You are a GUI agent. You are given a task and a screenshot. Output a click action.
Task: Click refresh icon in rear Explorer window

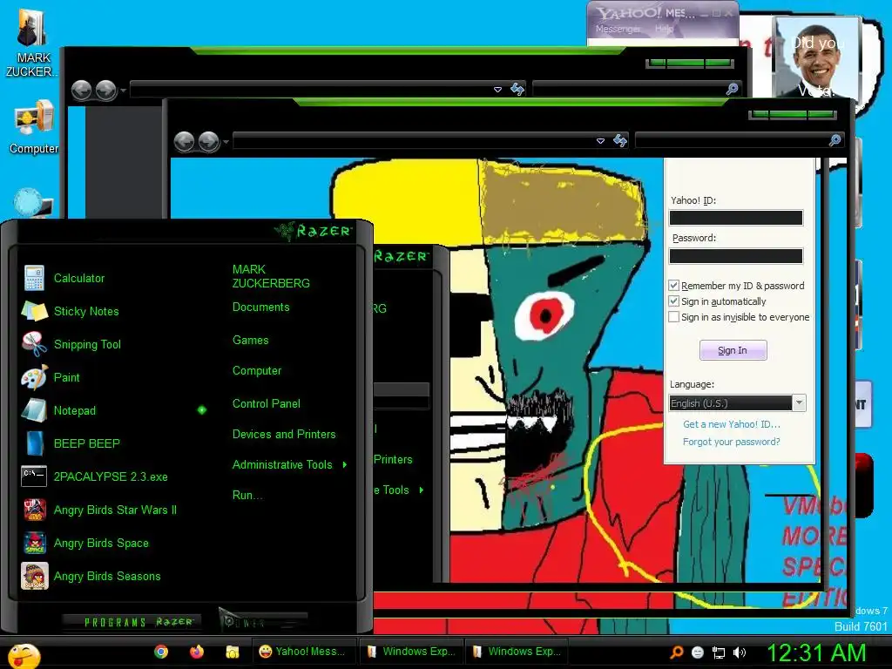(517, 90)
